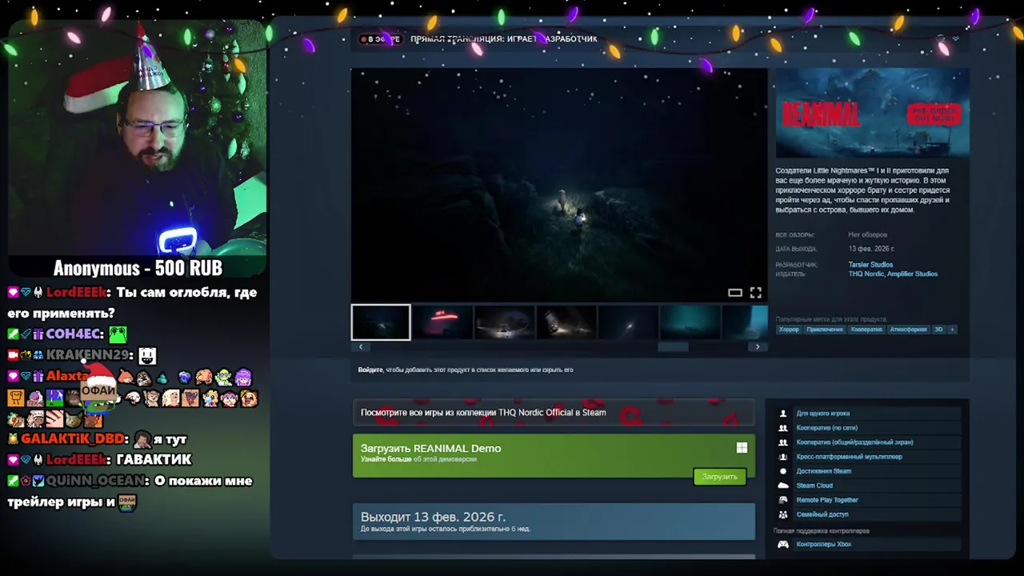Select the red neon sign thumbnail

tap(442, 322)
